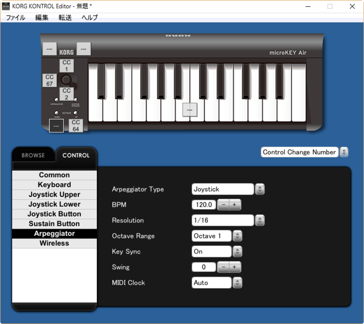Image resolution: width=364 pixels, height=324 pixels.
Task: Decrease BPM with the minus button
Action: pyautogui.click(x=223, y=205)
